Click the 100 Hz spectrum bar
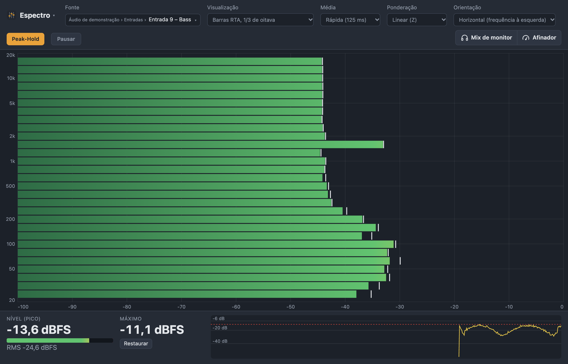568x364 pixels. click(x=206, y=244)
